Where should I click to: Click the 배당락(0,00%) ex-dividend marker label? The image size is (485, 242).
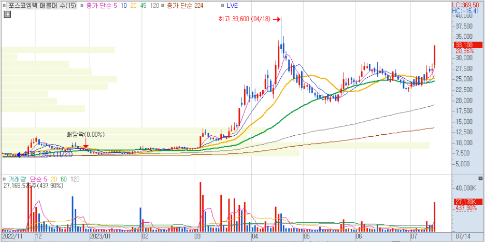click(85, 135)
